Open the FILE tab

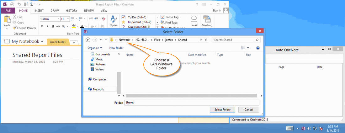coord(8,11)
